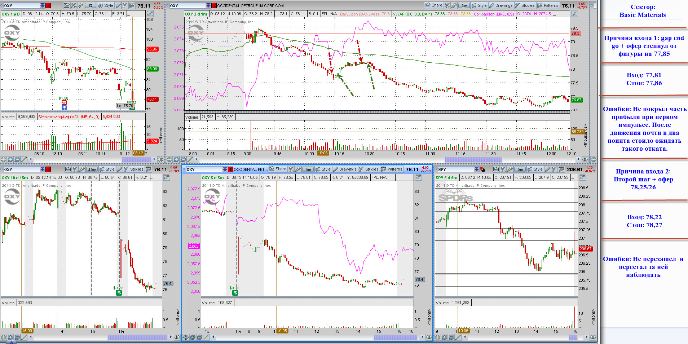Image resolution: width=688 pixels, height=344 pixels.
Task: Click SimpleMovingAvg (VOLUME, 64, 0) label
Action: [x=69, y=117]
